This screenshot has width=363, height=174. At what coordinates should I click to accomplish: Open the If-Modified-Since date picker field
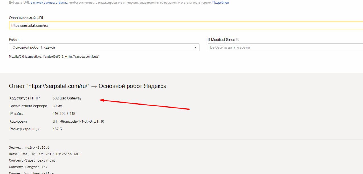click(x=286, y=47)
